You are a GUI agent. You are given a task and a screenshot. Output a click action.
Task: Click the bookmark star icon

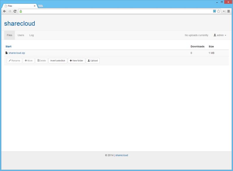(218, 12)
